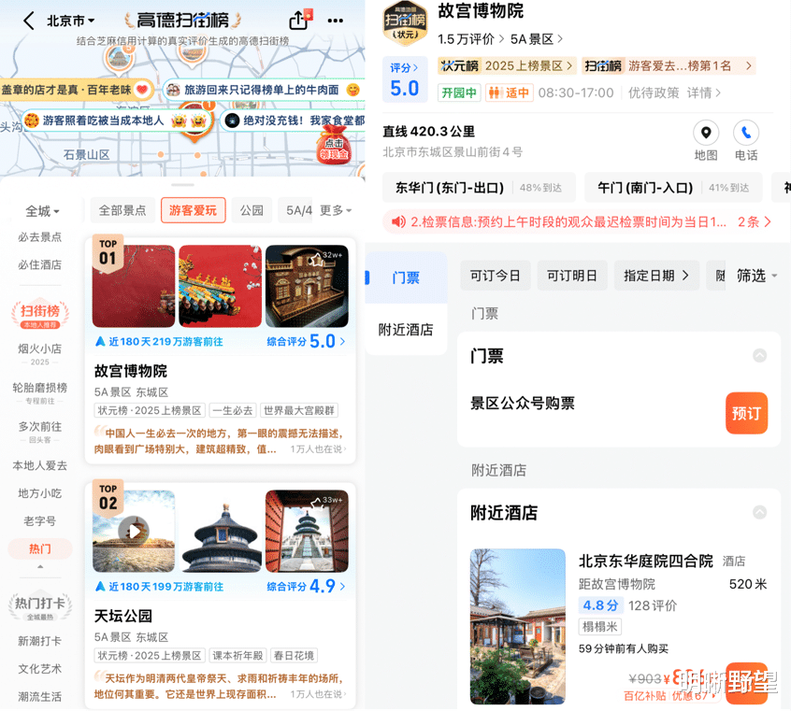Expand the 更多 filter dropdown
The width and height of the screenshot is (791, 711).
click(x=336, y=210)
